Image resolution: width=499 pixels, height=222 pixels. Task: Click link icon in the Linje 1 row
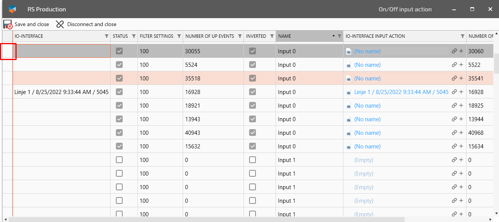tap(454, 92)
